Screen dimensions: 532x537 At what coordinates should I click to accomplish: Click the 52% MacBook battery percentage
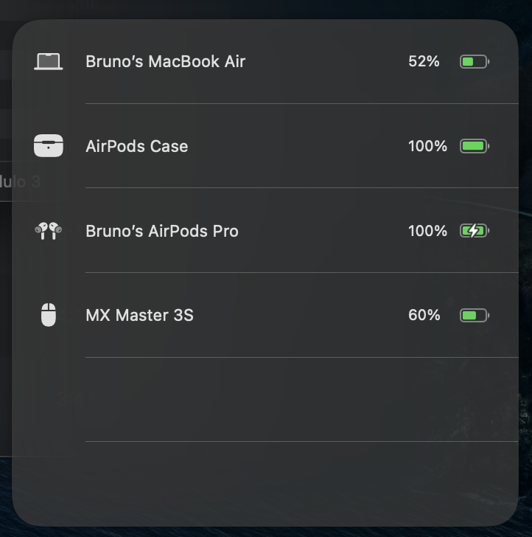424,62
